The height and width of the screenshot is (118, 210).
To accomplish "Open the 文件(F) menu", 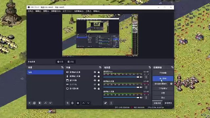I will [30, 11].
